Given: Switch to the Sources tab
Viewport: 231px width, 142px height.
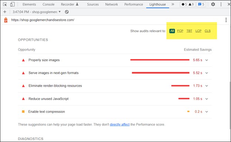Looking at the screenshot, I should point(93,4).
